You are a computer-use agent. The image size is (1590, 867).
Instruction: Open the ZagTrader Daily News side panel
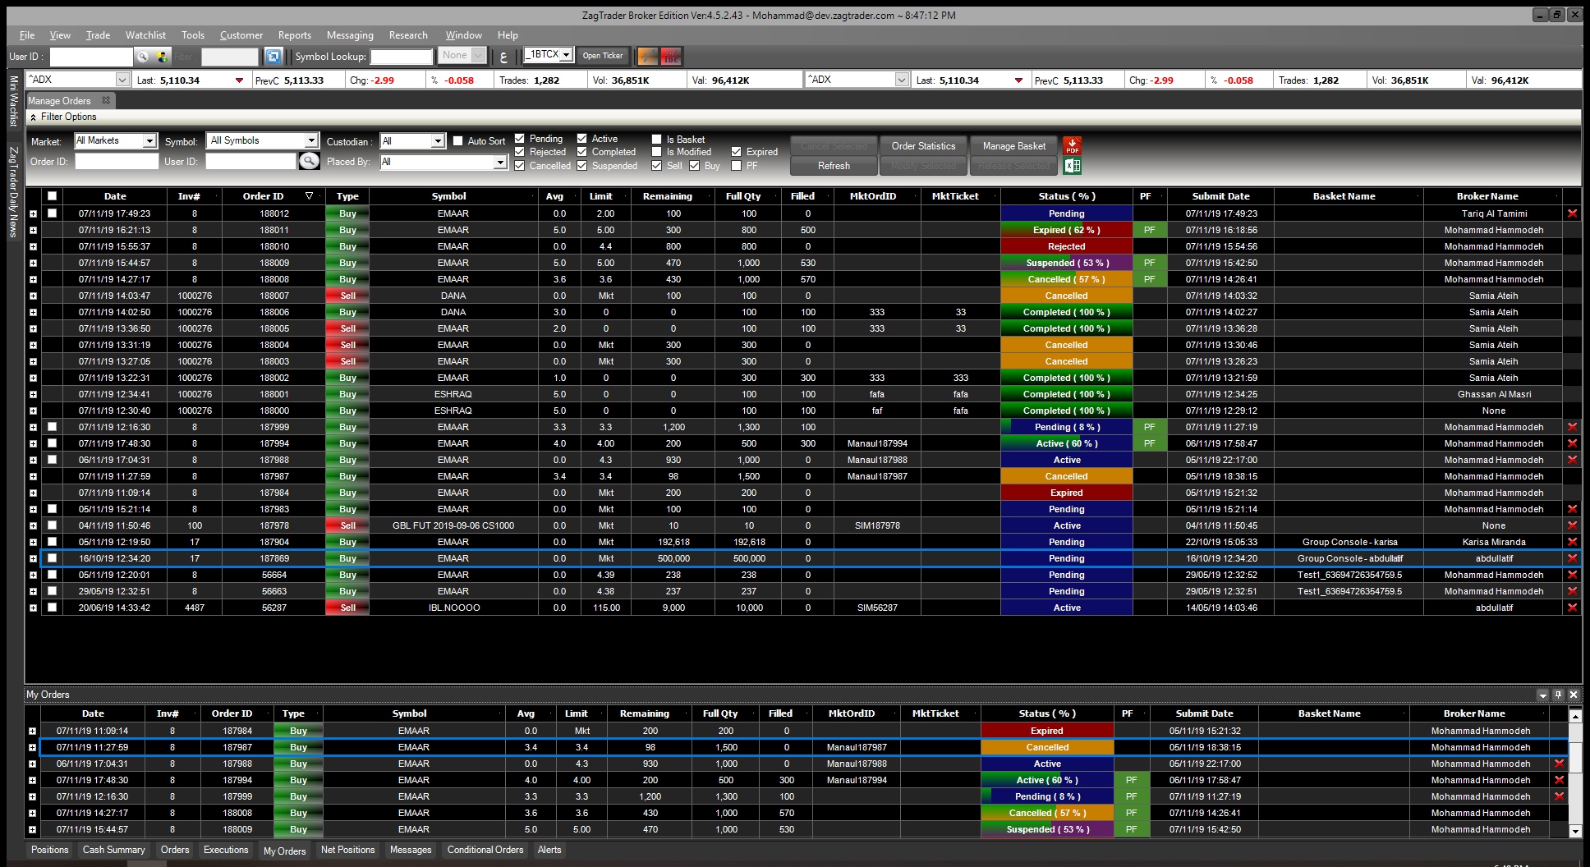13,191
